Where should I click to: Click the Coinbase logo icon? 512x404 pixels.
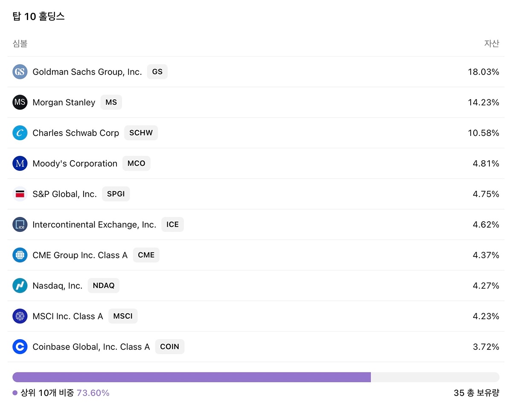pyautogui.click(x=20, y=347)
